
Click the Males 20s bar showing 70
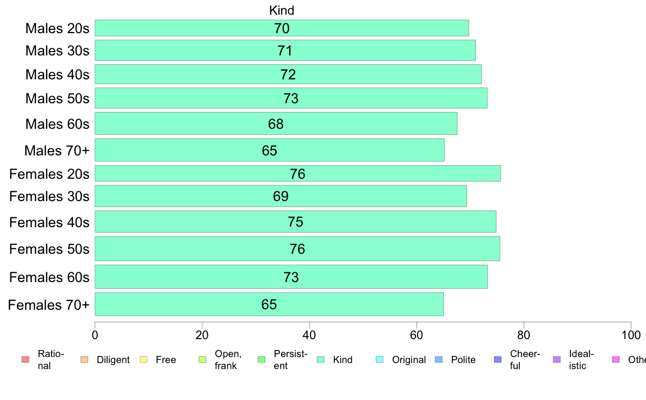(x=282, y=28)
